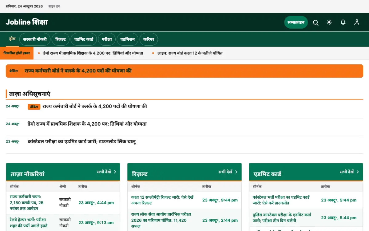This screenshot has width=369, height=231.
Task: Open the एडमिट कार्ड nav tab
Action: (x=84, y=39)
